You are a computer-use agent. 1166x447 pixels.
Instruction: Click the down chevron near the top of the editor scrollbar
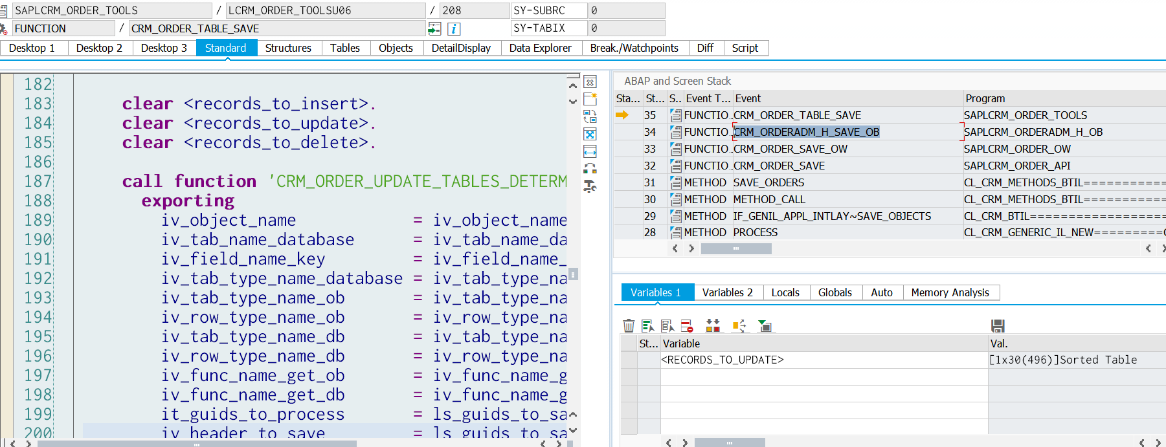pyautogui.click(x=573, y=102)
